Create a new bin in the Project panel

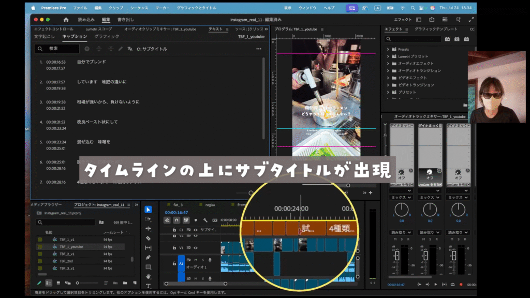tap(125, 283)
